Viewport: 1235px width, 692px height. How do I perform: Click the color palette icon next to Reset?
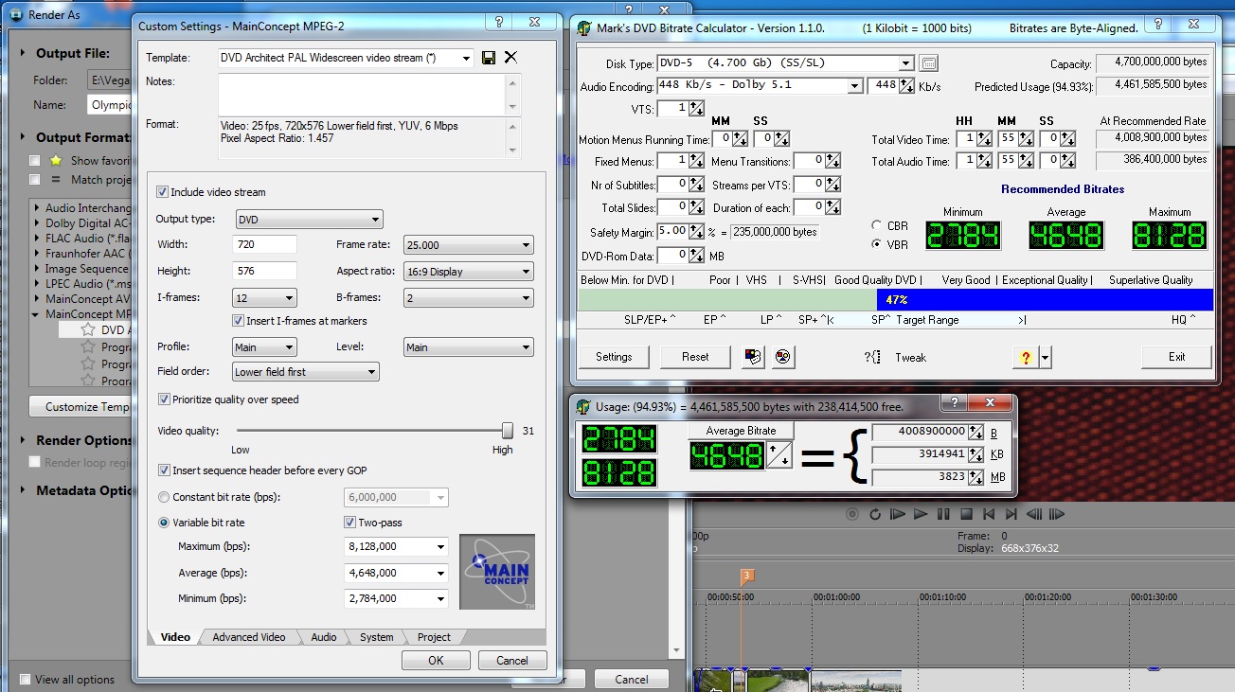(753, 357)
